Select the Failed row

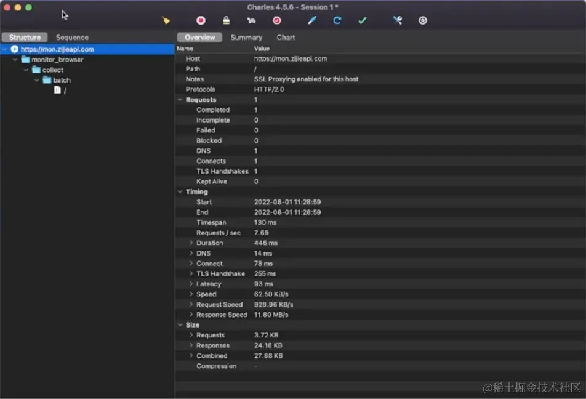(x=380, y=130)
